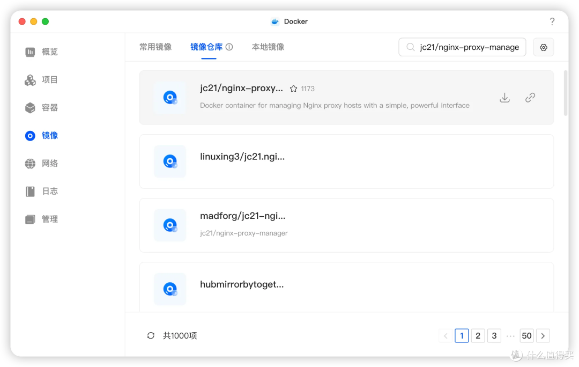Screen dimensions: 579x367
Task: Go to next page arrow
Action: coord(543,335)
